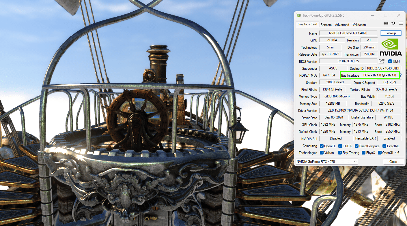
Task: Click the NVIDIA SLI value Disabled
Action: [336, 138]
